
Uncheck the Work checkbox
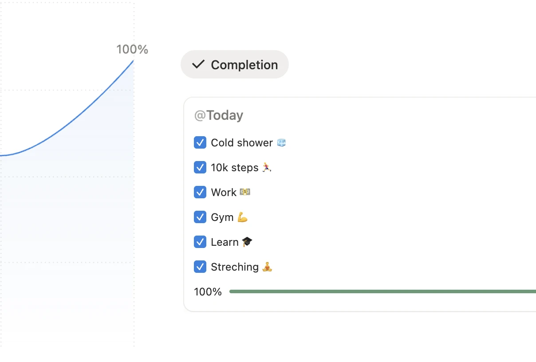200,192
